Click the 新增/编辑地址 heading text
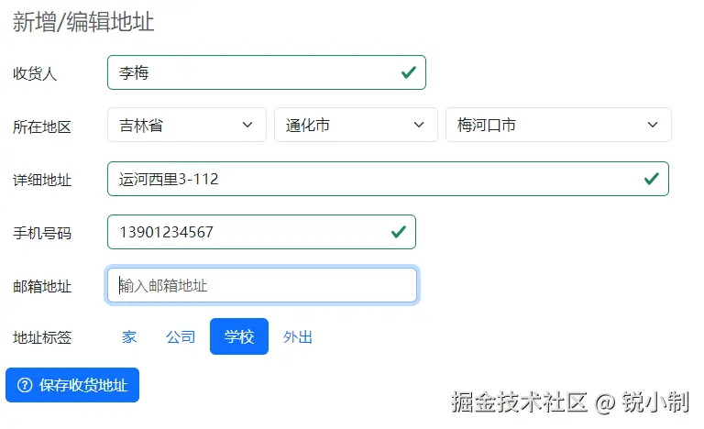The width and height of the screenshot is (704, 429). coord(83,23)
